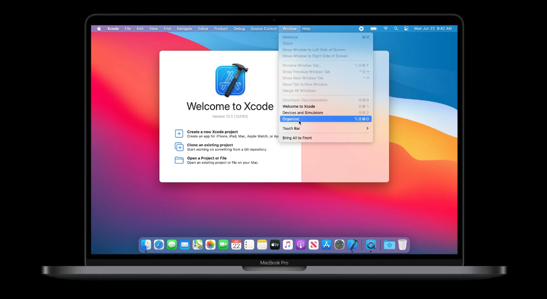The image size is (547, 299).
Task: Open QuickTime Player in the Dock
Action: tap(371, 245)
